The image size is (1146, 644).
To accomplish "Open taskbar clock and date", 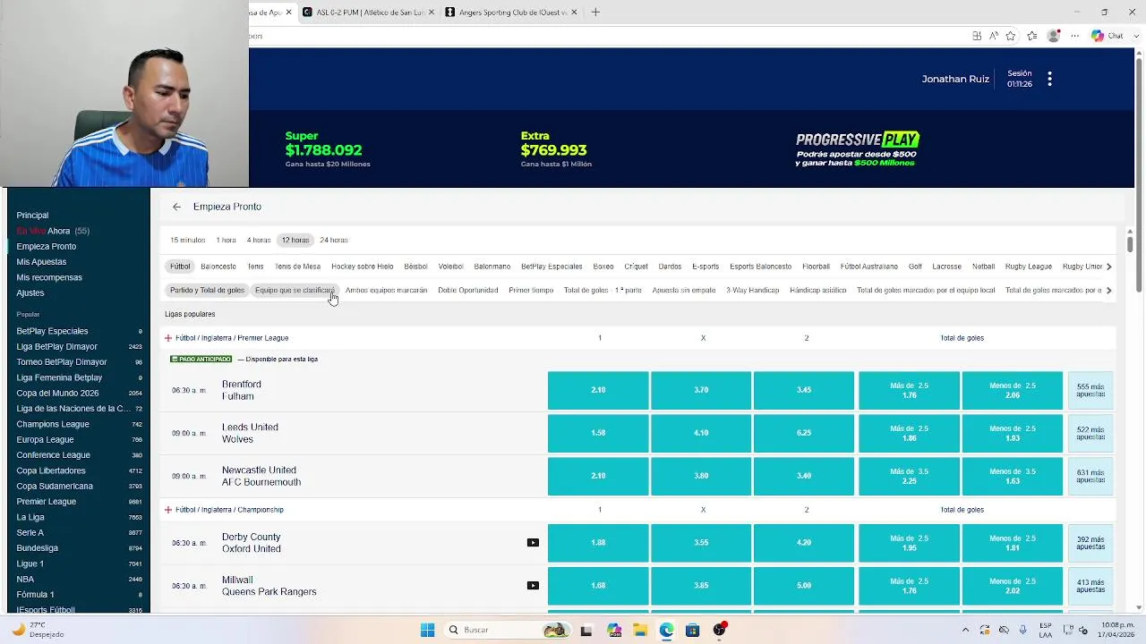I will click(x=1116, y=630).
